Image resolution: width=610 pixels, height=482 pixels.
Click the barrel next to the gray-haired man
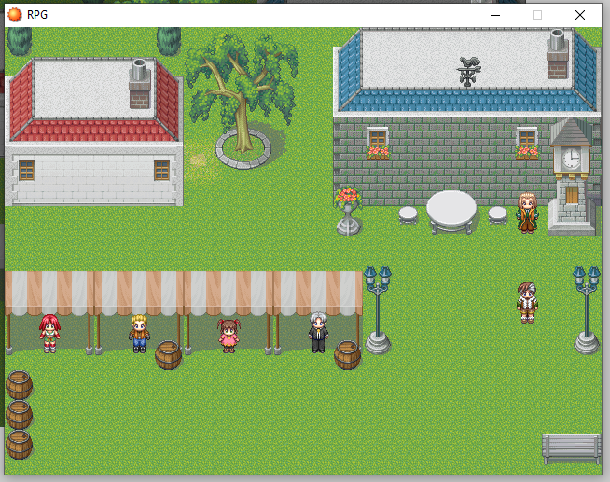click(347, 354)
